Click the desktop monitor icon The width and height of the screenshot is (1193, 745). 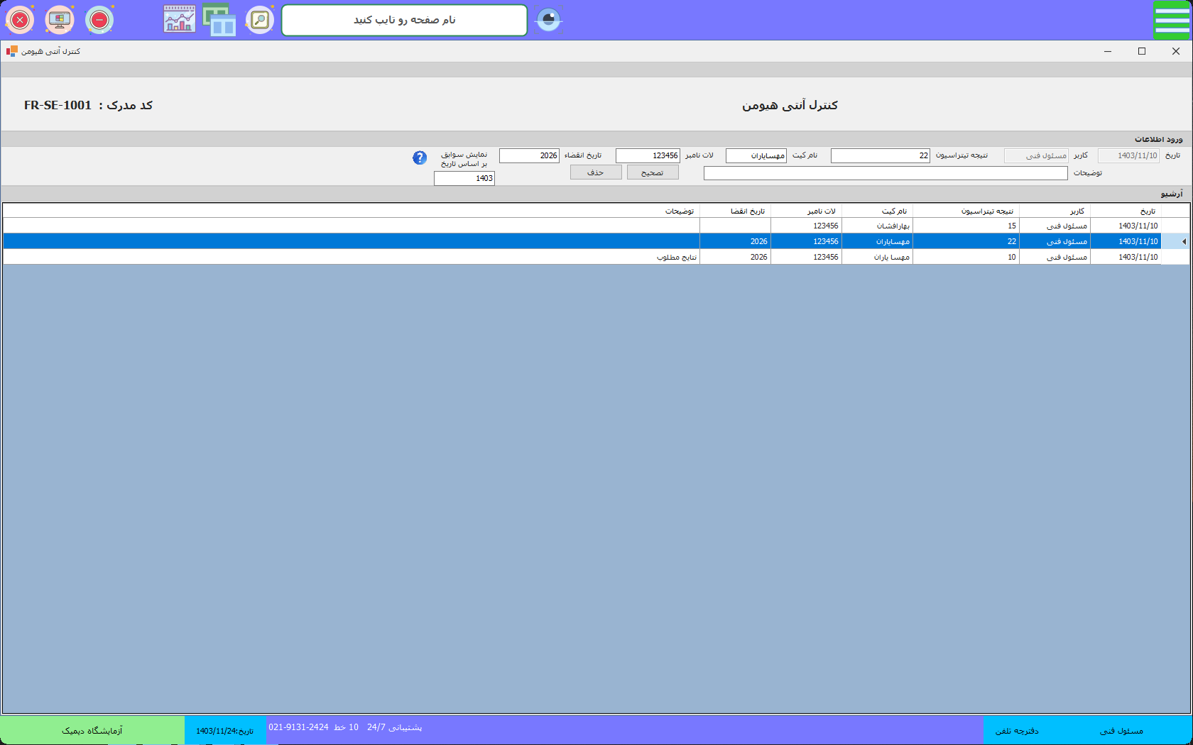60,20
